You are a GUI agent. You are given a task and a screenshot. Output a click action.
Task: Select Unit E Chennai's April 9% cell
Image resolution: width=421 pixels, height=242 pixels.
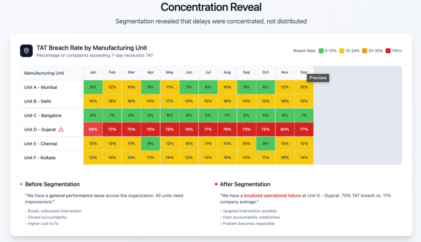150,144
